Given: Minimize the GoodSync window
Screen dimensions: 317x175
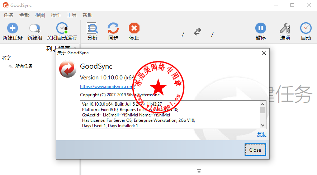Looking at the screenshot, I should (x=276, y=5).
